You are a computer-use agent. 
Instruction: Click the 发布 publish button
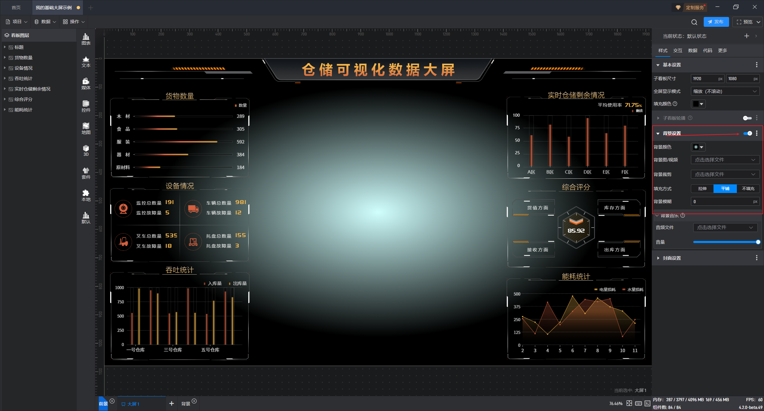(716, 22)
